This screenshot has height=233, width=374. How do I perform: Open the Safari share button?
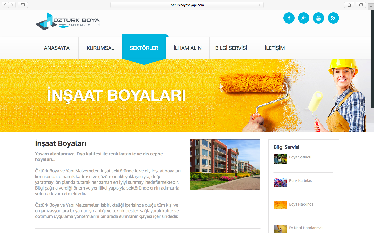pos(349,5)
